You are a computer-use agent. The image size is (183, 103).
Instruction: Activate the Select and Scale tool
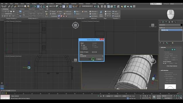coord(44,6)
